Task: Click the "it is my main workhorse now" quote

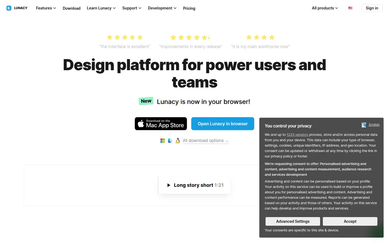Action: [260, 46]
